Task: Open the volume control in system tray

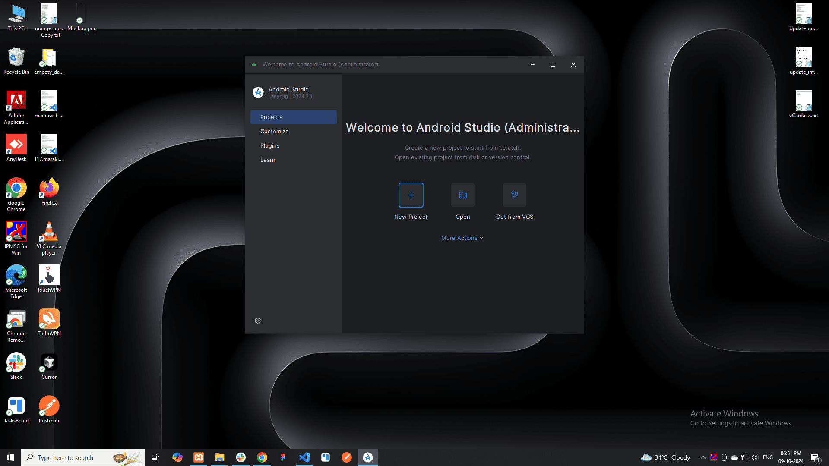Action: (755, 457)
